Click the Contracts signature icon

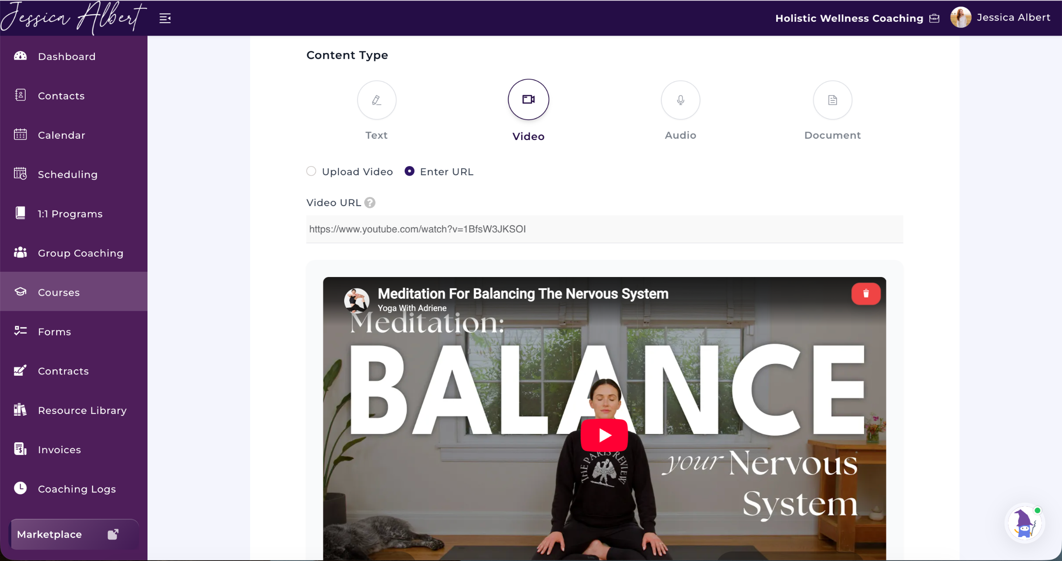[x=20, y=371]
